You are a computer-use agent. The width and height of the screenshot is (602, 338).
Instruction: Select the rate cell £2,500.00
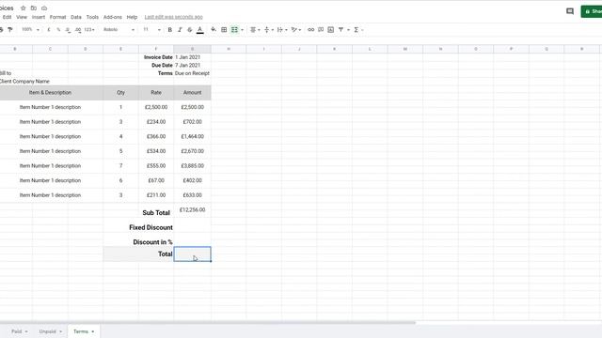click(x=156, y=107)
